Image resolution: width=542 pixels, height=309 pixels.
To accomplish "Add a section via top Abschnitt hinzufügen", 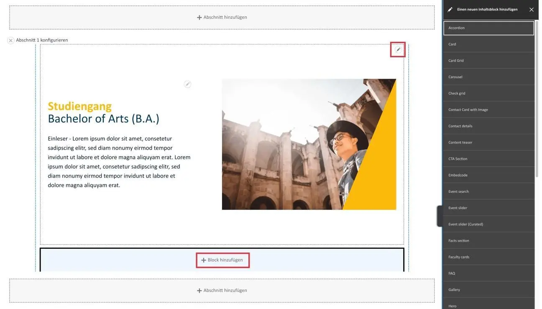I will (222, 18).
